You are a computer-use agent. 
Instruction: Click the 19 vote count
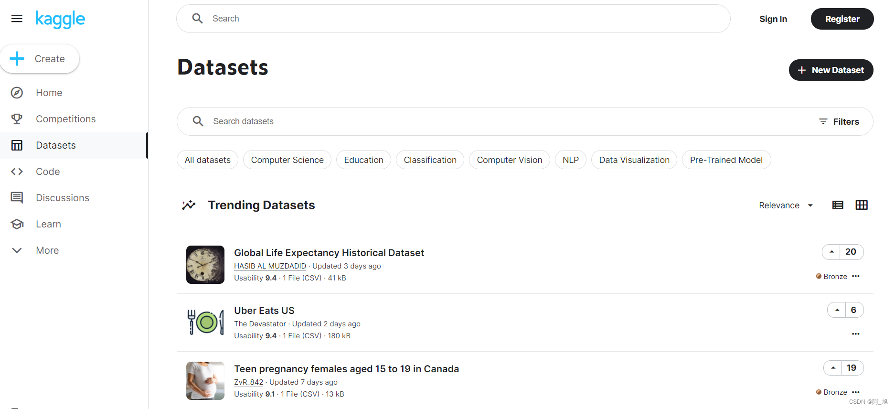tap(852, 368)
